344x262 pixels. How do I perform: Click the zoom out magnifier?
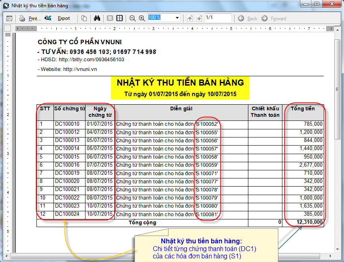click(132, 18)
